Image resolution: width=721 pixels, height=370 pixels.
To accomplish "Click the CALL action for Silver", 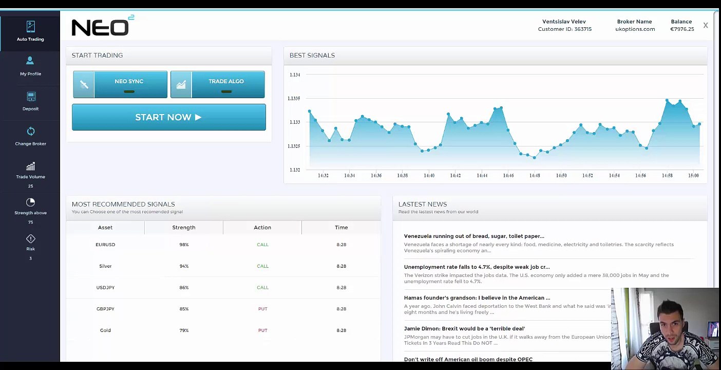I will [262, 266].
